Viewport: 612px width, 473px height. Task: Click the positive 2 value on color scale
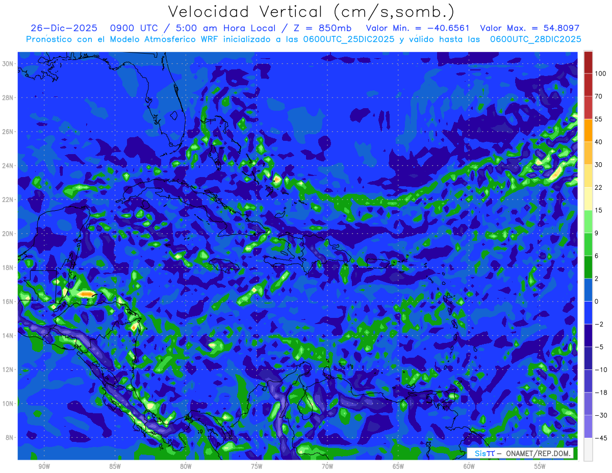pyautogui.click(x=597, y=279)
